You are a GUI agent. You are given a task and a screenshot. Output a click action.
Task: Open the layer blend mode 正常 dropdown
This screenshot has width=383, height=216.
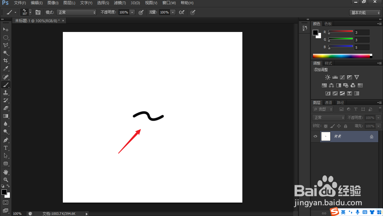coord(329,118)
